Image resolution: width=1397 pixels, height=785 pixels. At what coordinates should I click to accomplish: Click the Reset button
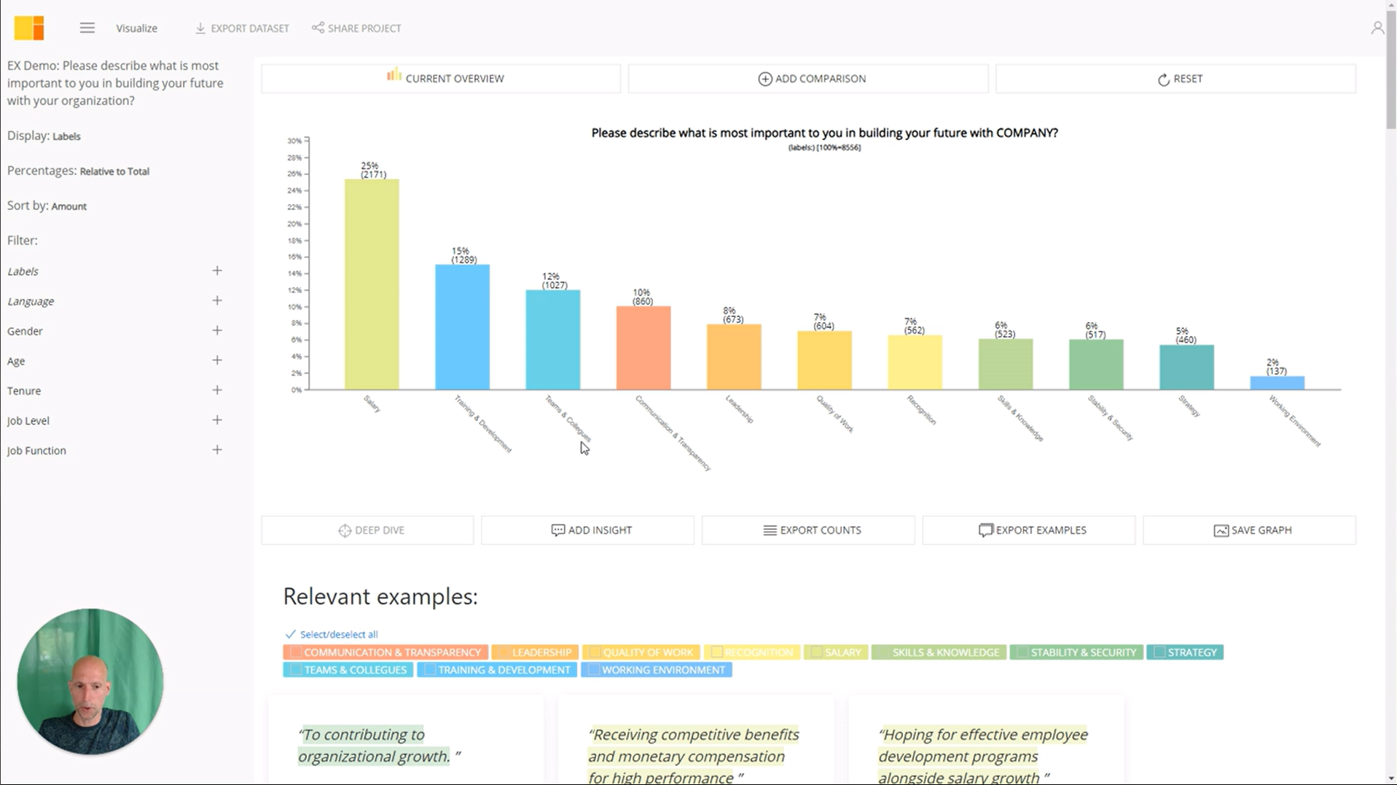point(1178,78)
